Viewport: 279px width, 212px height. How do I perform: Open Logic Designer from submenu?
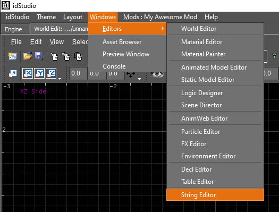[215, 93]
